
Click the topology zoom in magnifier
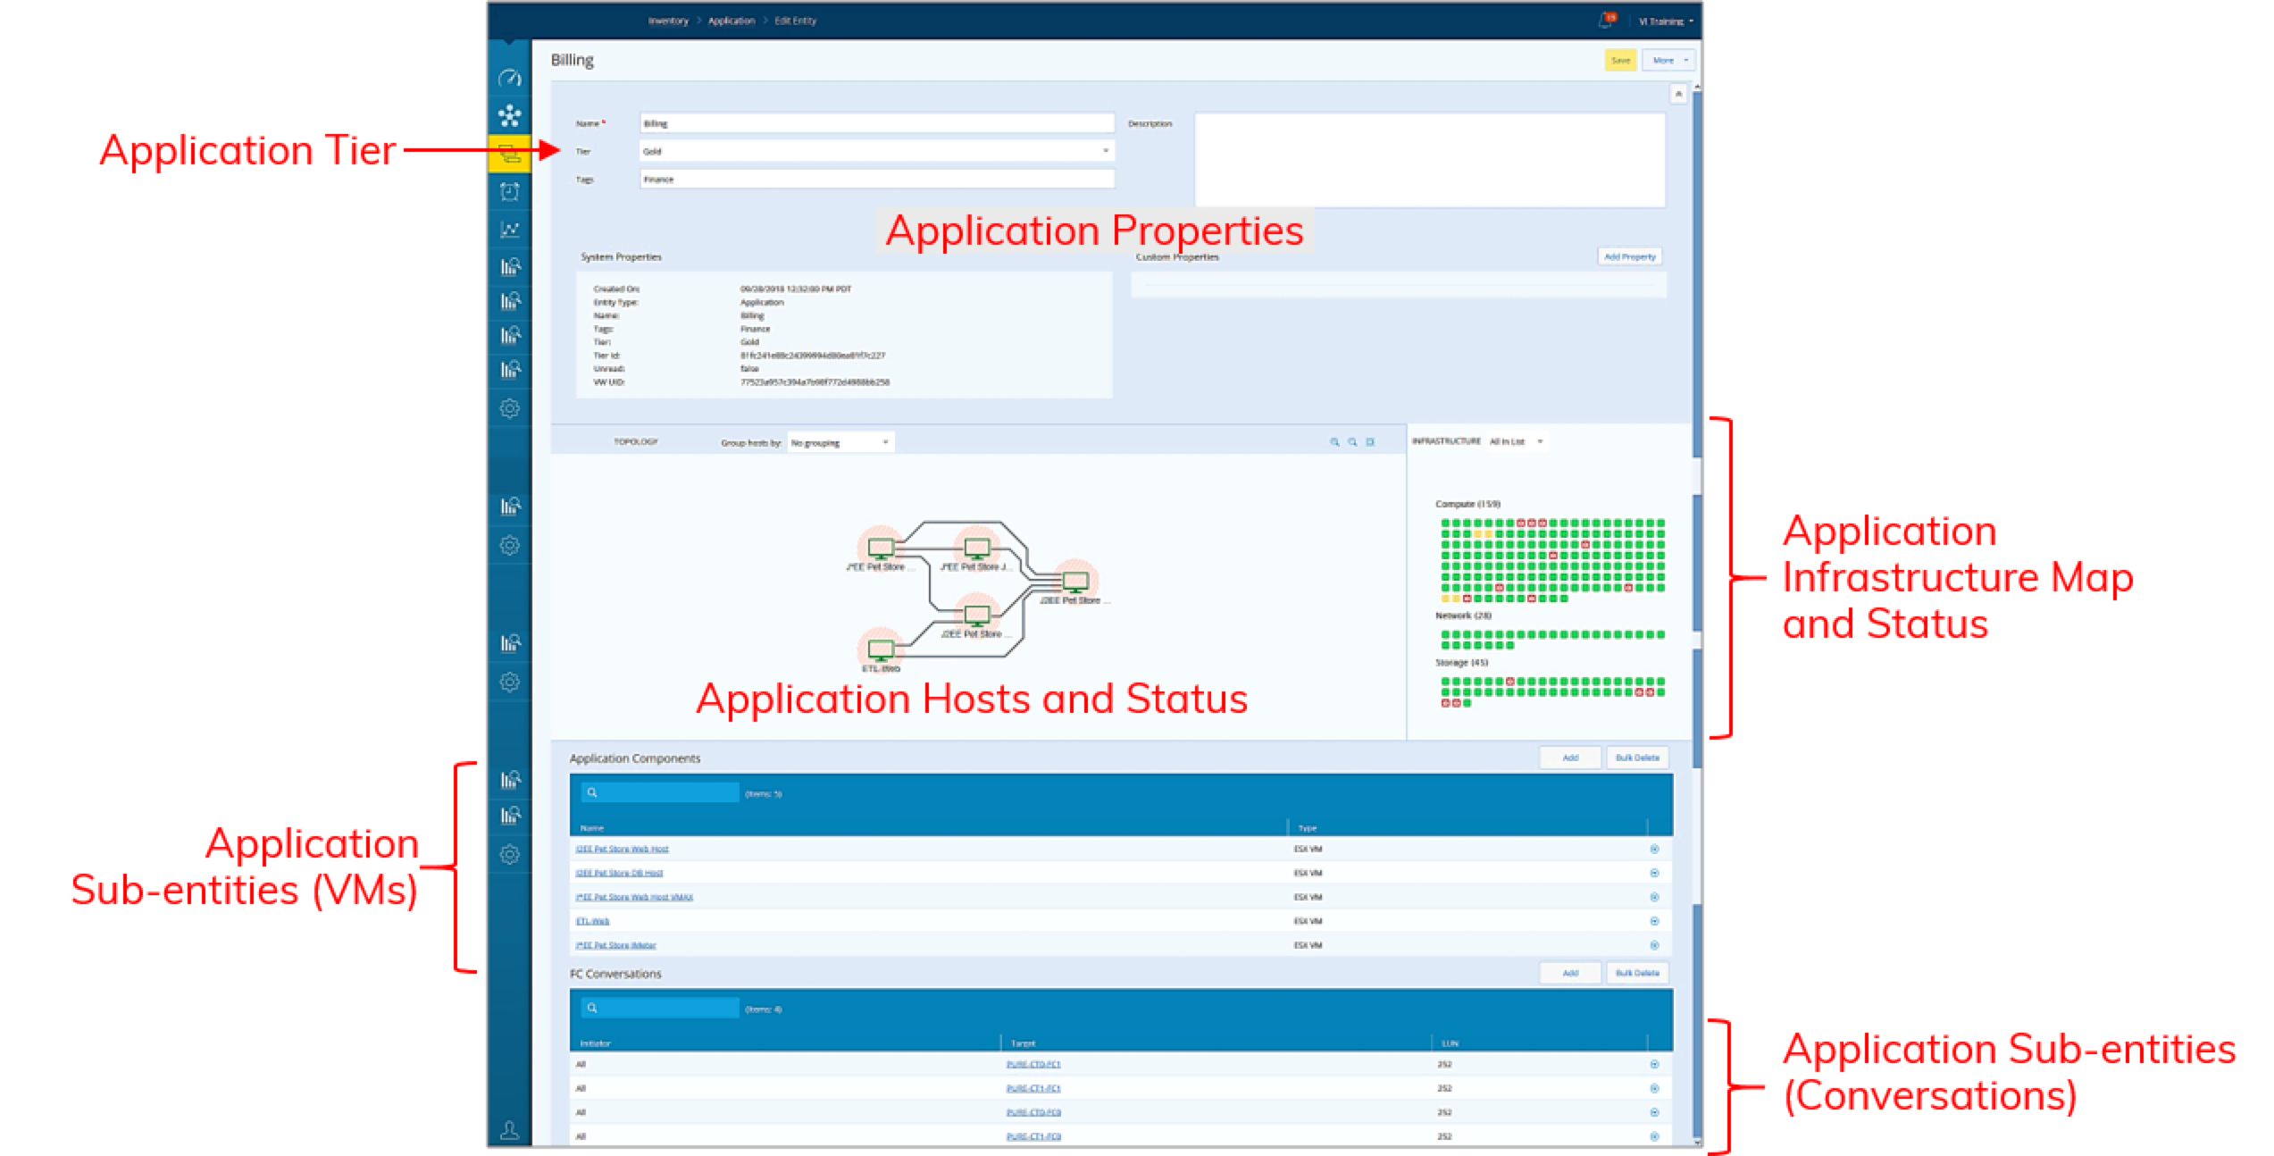click(1334, 442)
